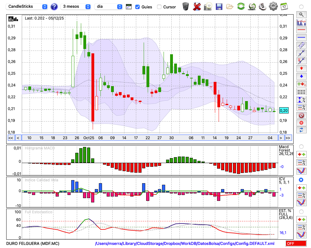The image size is (311, 248).
Task: Select the red horizontal line drawing tool
Action: click(301, 30)
